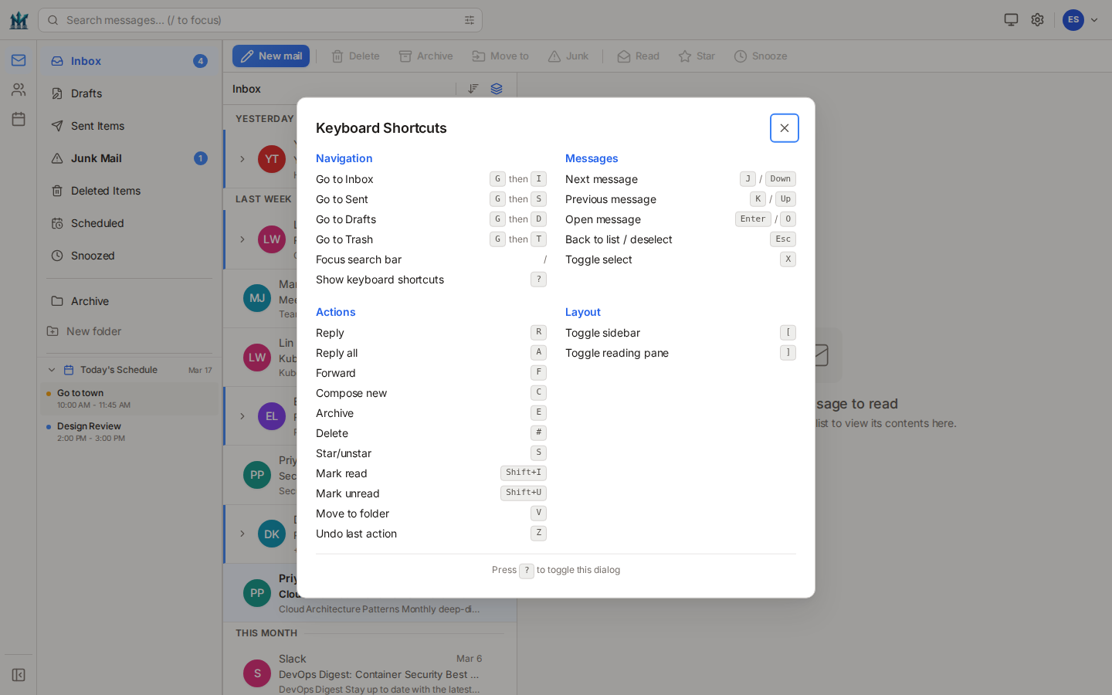Open the Calendar icon in the left rail

pyautogui.click(x=18, y=118)
